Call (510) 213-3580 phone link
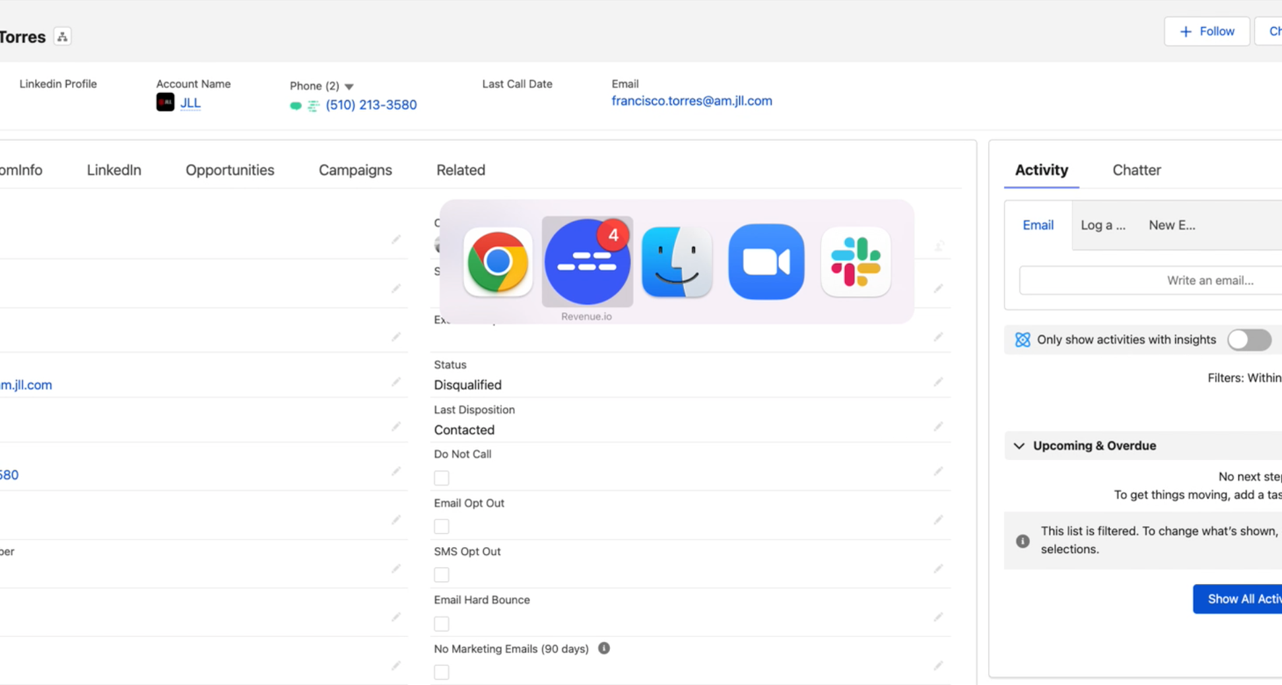This screenshot has width=1282, height=685. coord(371,105)
